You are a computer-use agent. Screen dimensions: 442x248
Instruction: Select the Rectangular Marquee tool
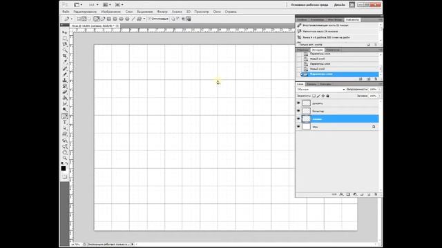point(65,39)
